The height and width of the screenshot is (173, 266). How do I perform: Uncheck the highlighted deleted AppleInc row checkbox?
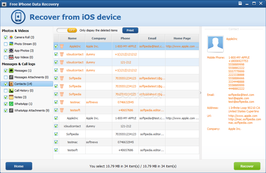click(56, 46)
